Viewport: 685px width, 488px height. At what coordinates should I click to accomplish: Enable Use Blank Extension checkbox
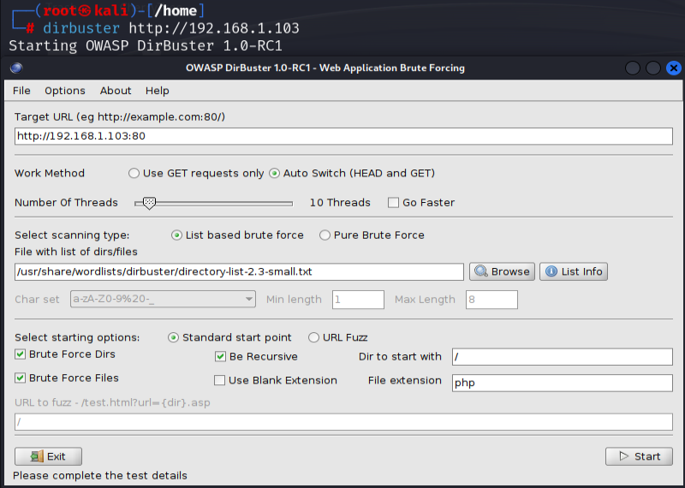click(220, 380)
